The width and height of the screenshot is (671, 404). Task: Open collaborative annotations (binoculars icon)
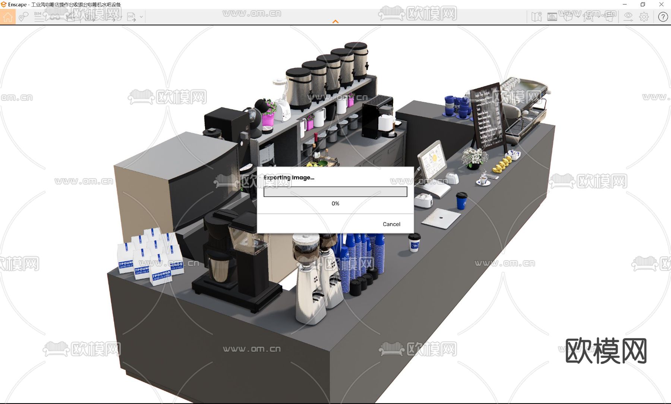point(55,17)
